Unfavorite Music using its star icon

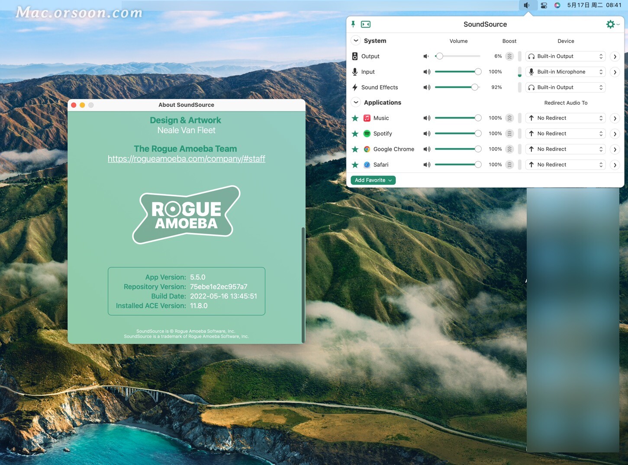(x=355, y=118)
